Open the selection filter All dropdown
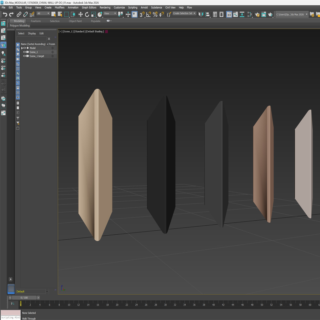 click(x=43, y=13)
